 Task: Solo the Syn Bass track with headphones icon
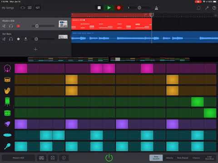point(11,39)
